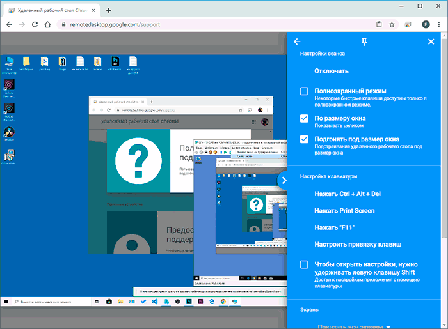Screen dimensions: 448x329
Task: Open Microsoft Edge on the remote taskbar
Action: pyautogui.click(x=212, y=302)
